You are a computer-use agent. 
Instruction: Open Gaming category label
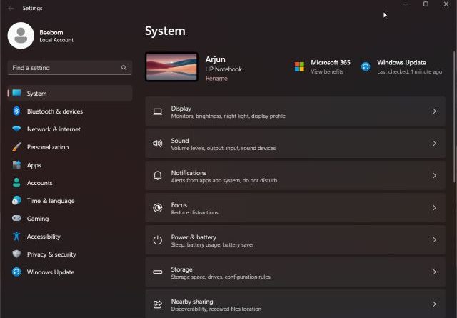pyautogui.click(x=38, y=219)
